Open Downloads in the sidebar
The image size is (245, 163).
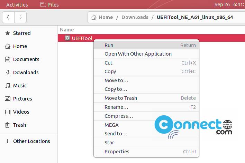[x=26, y=73]
